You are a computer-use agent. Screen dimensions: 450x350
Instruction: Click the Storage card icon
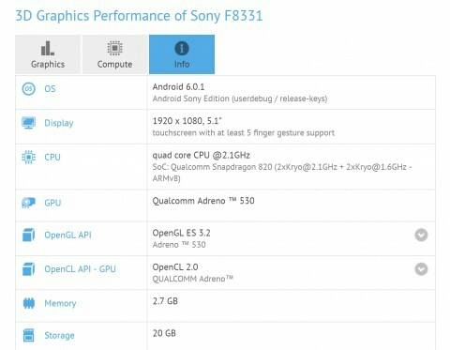[29, 335]
